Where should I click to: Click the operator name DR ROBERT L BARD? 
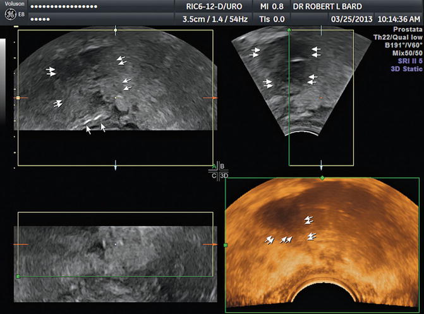tap(327, 7)
